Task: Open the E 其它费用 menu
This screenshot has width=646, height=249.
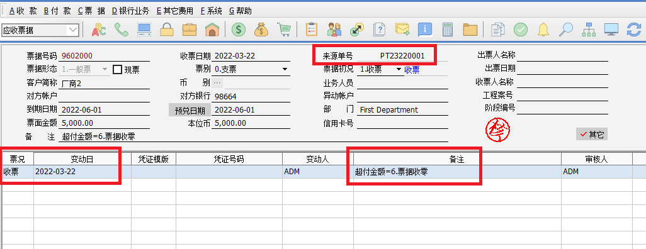Action: 174,11
